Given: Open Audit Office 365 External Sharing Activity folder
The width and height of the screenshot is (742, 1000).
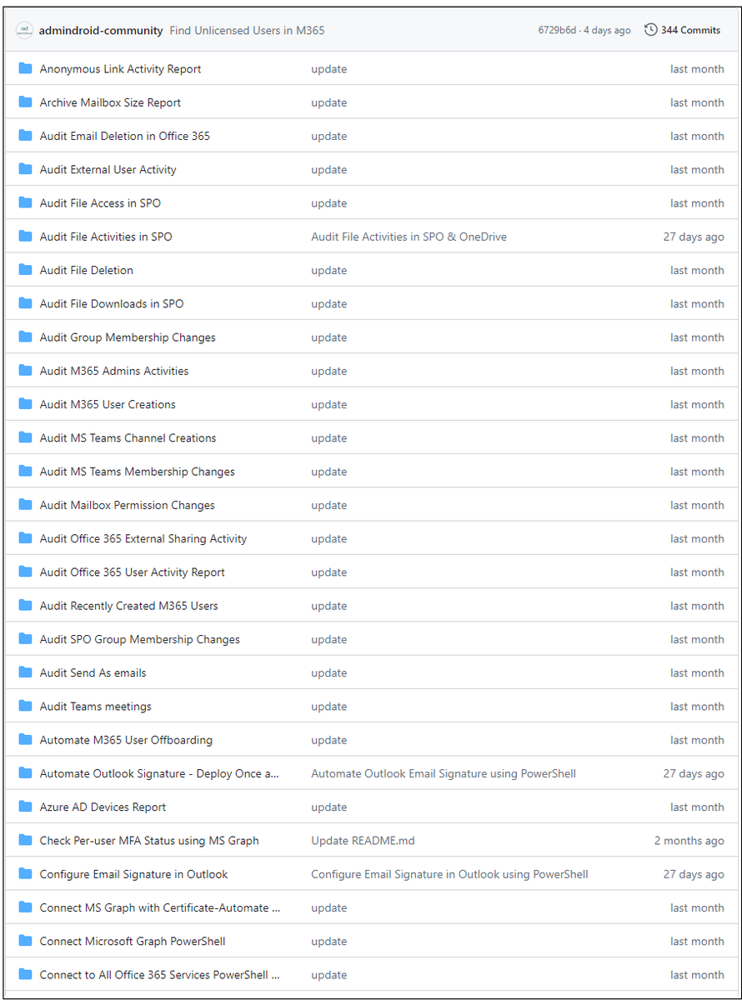Looking at the screenshot, I should tap(143, 538).
